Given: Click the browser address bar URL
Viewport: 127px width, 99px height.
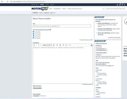Looking at the screenshot, I should 29,2.
